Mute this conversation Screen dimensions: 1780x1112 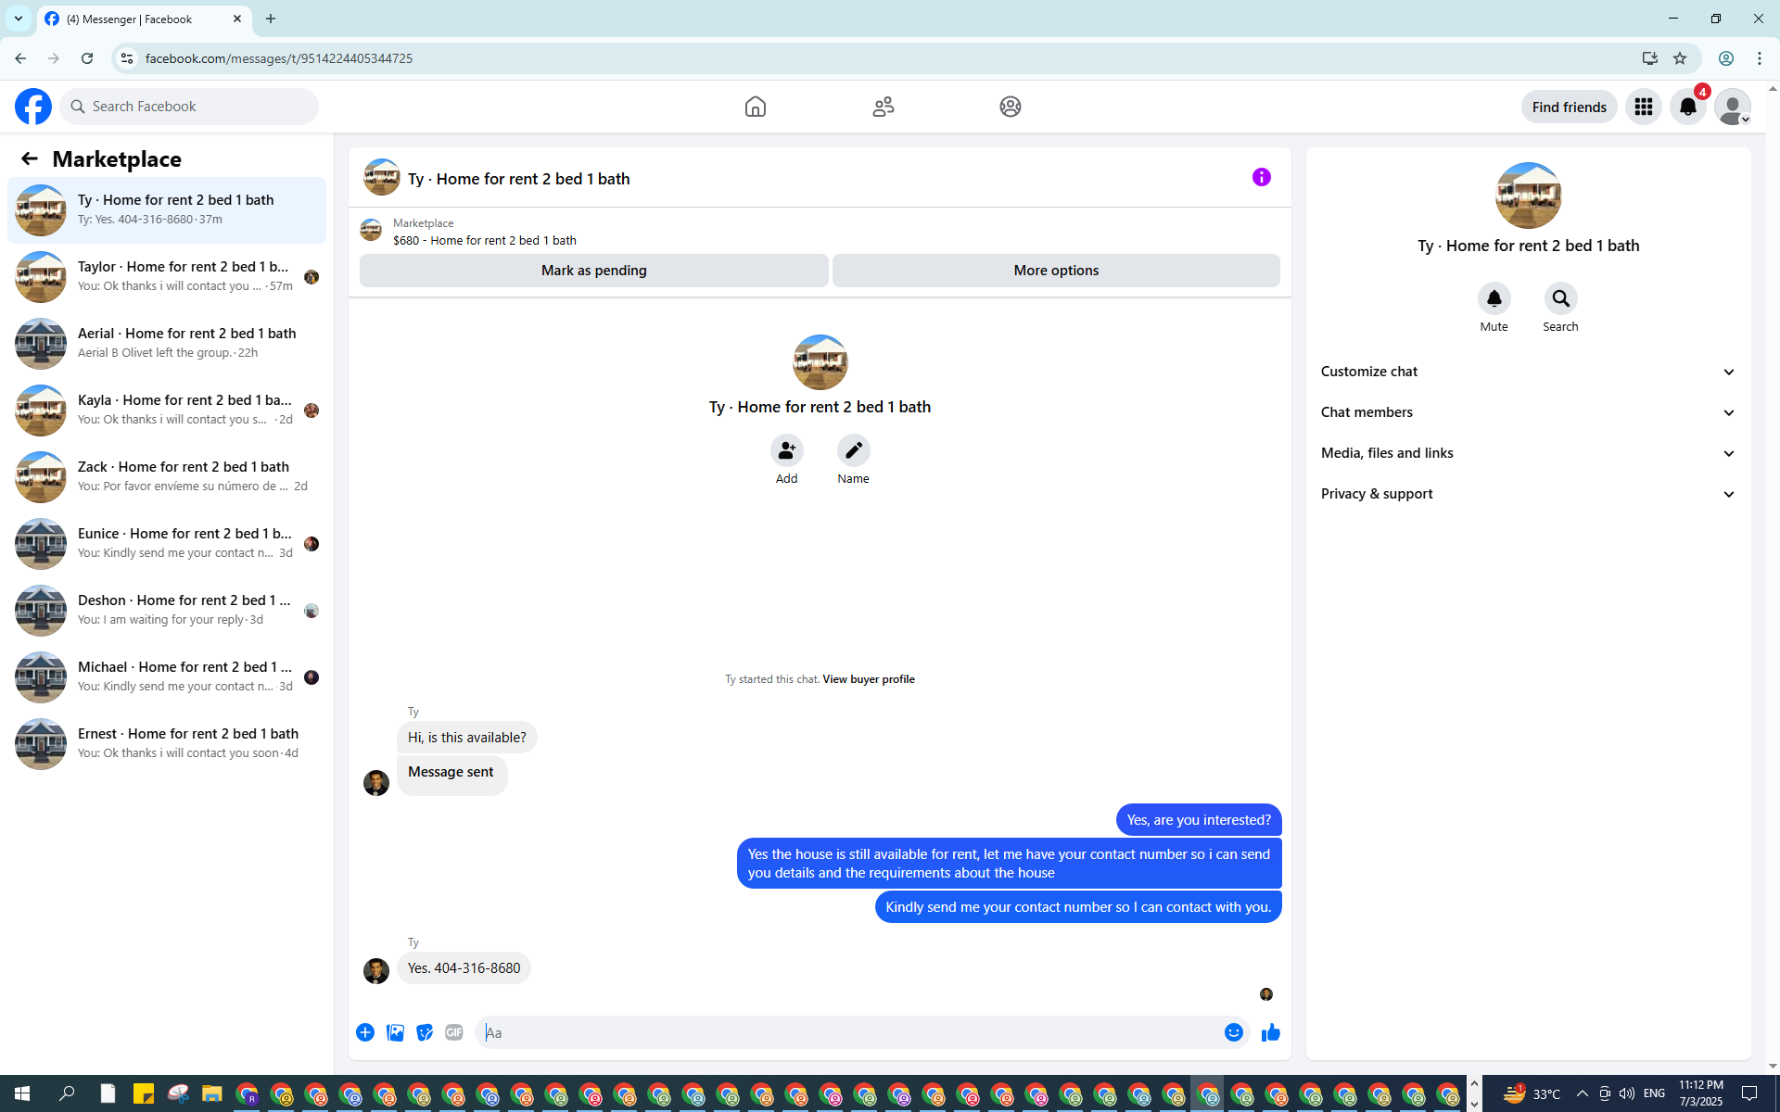1494,299
